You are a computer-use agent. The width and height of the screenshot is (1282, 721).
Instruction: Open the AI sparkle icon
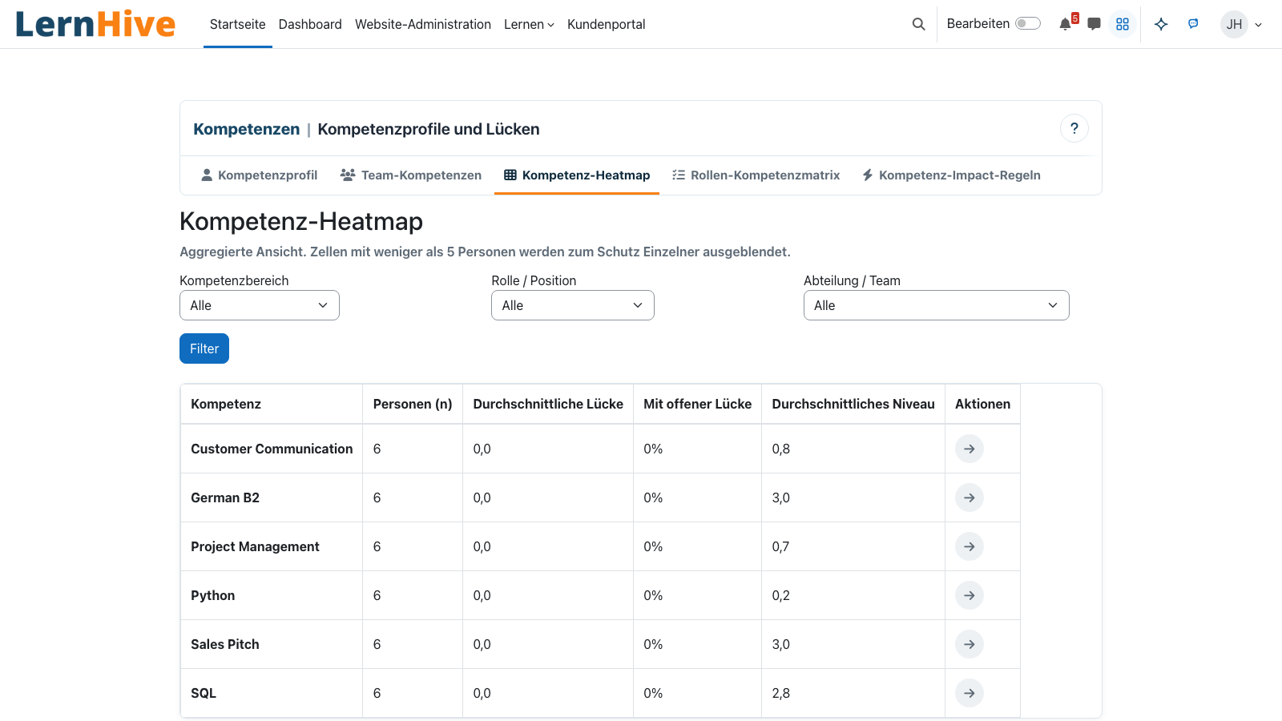[x=1161, y=24]
